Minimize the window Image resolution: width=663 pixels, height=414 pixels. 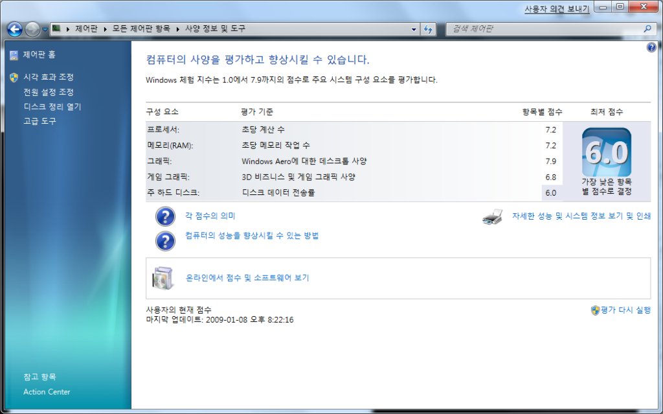(603, 7)
